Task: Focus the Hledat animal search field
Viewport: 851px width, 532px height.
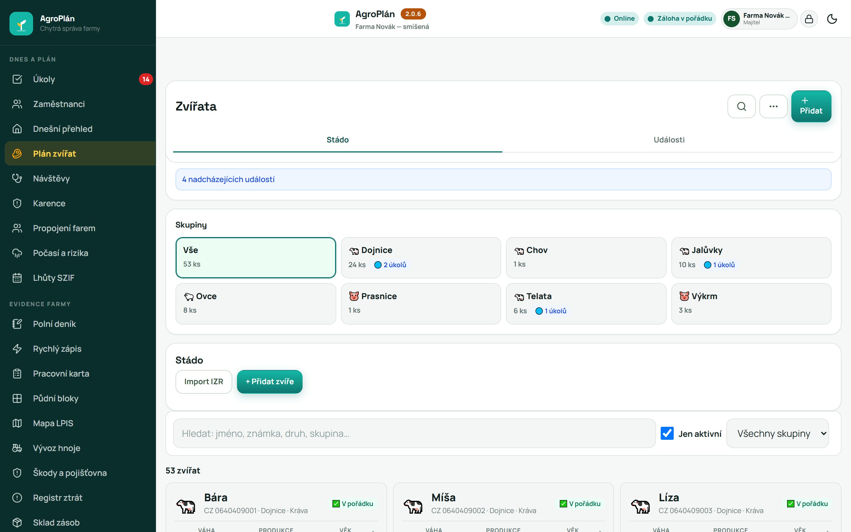Action: [x=414, y=434]
